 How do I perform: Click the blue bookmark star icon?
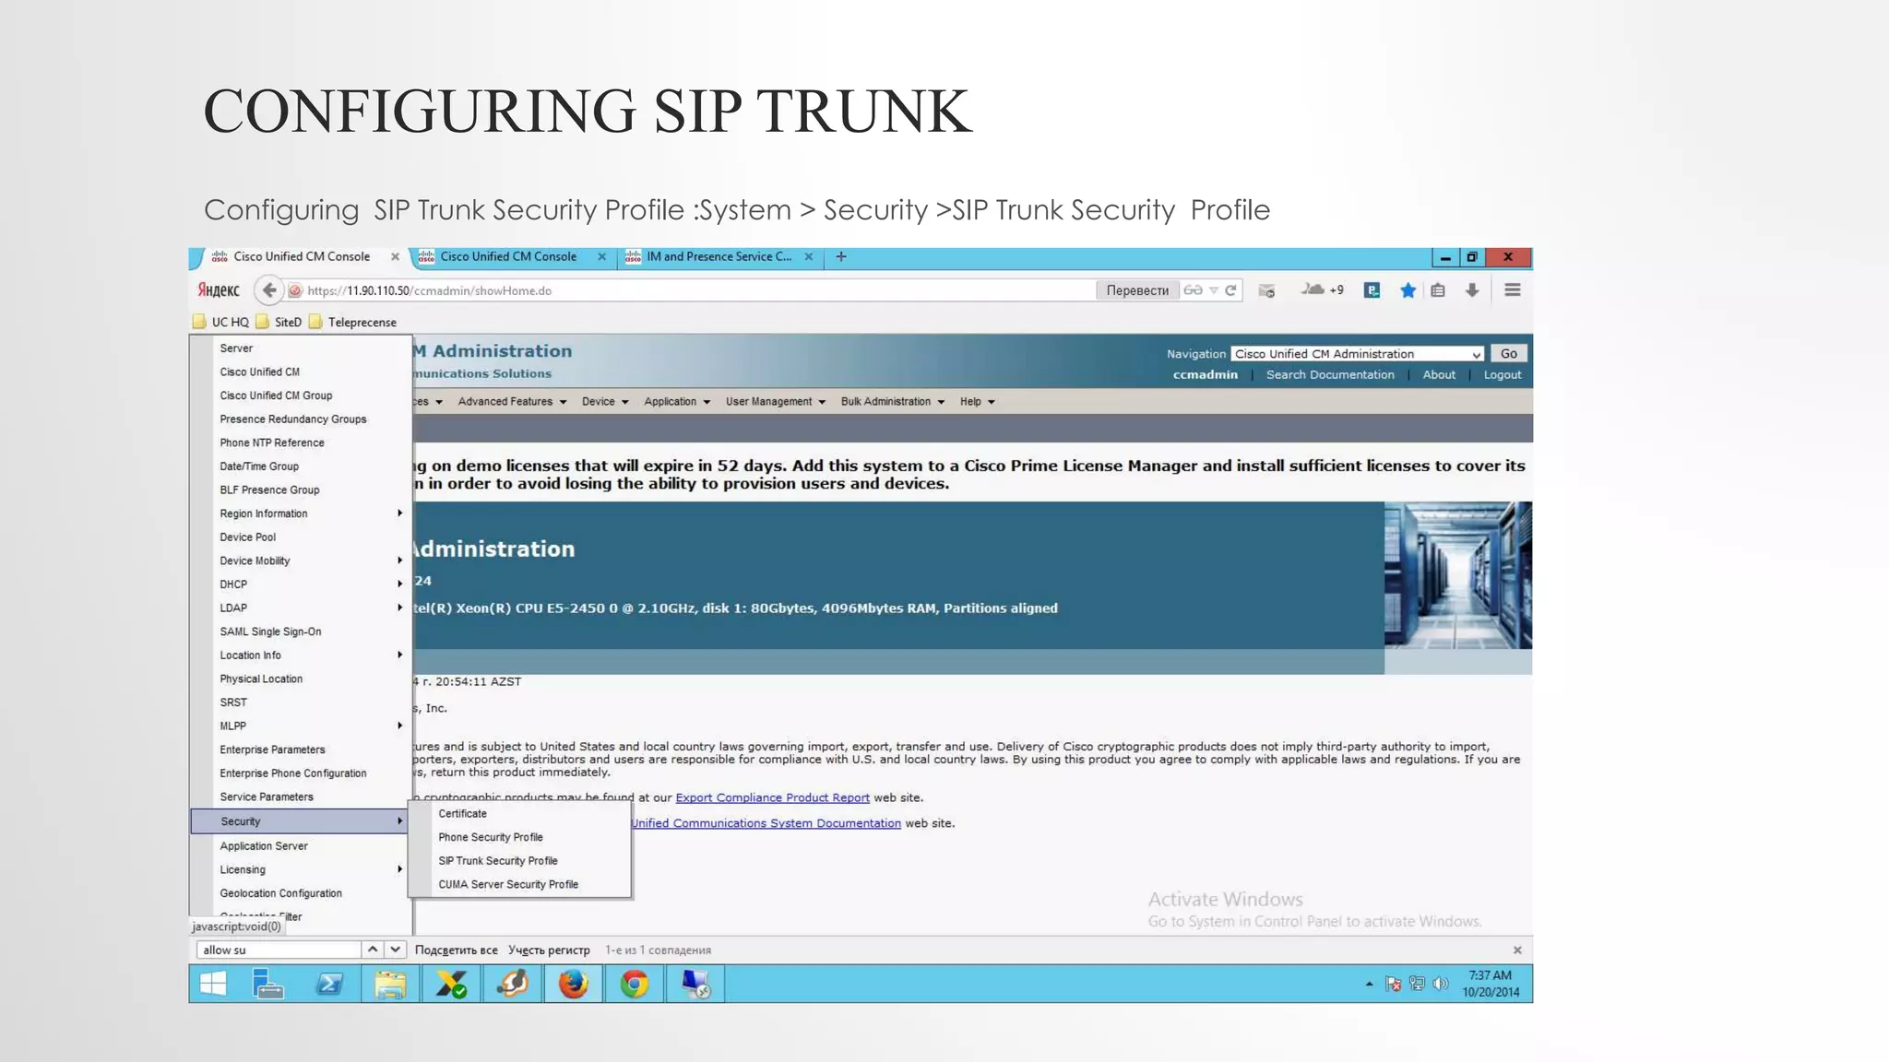point(1408,290)
